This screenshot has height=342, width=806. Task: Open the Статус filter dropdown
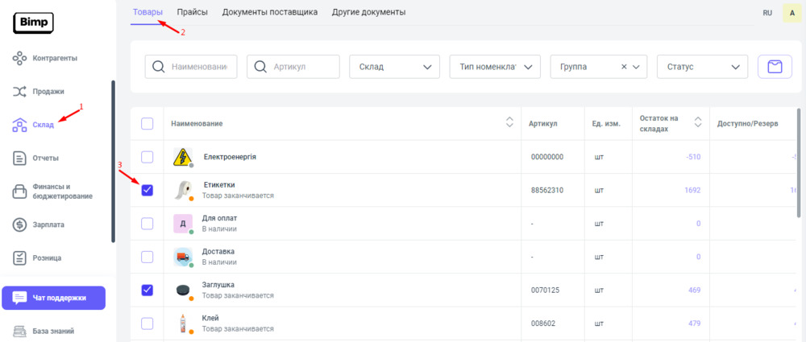pyautogui.click(x=702, y=67)
